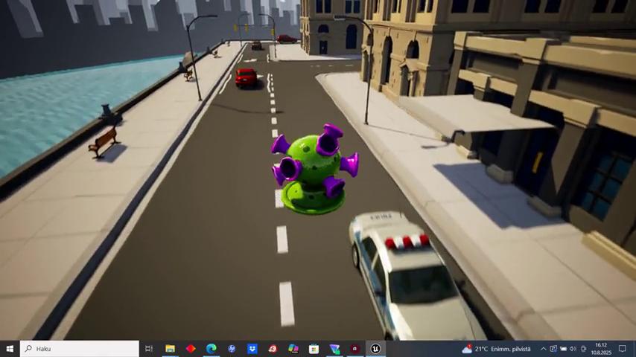Open the notification center
This screenshot has width=636, height=357.
tap(623, 349)
